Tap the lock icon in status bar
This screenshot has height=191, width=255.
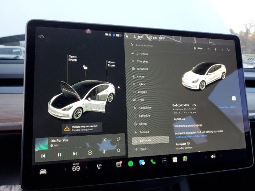[127, 36]
